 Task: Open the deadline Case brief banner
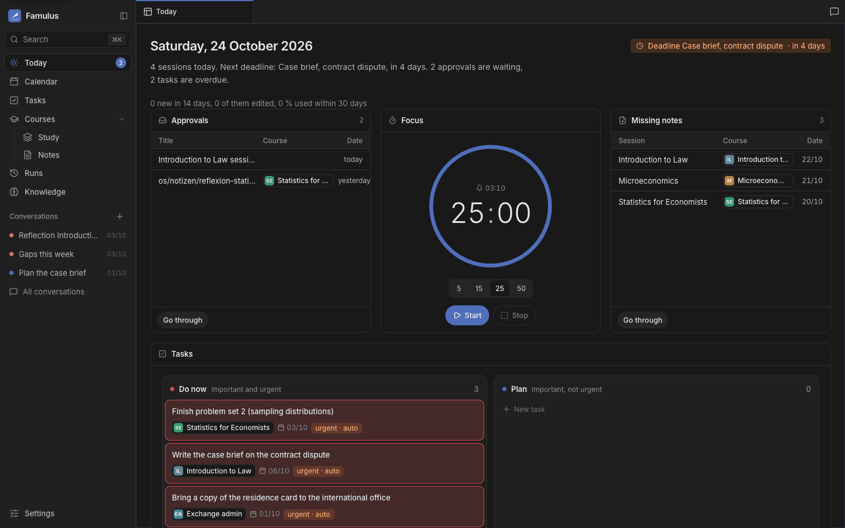point(731,46)
